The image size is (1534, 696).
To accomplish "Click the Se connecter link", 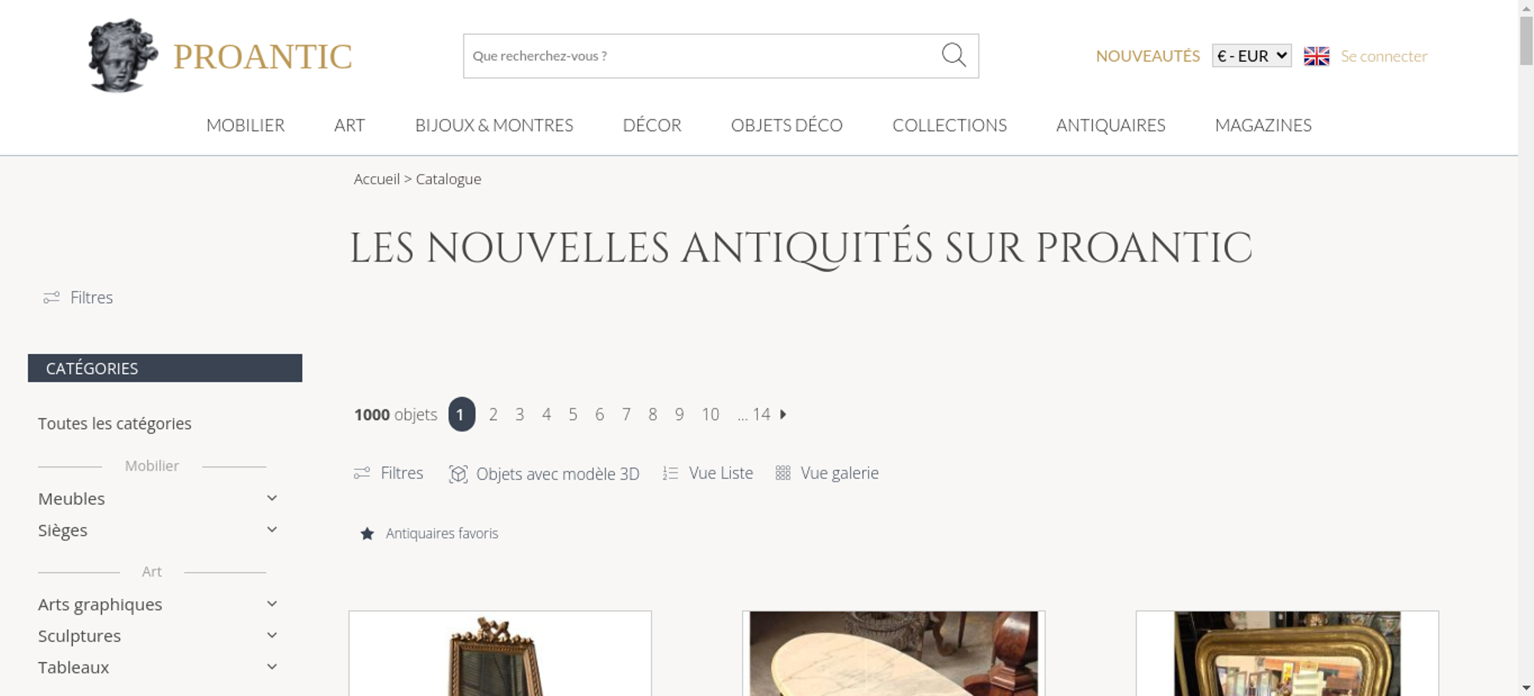I will (1384, 56).
